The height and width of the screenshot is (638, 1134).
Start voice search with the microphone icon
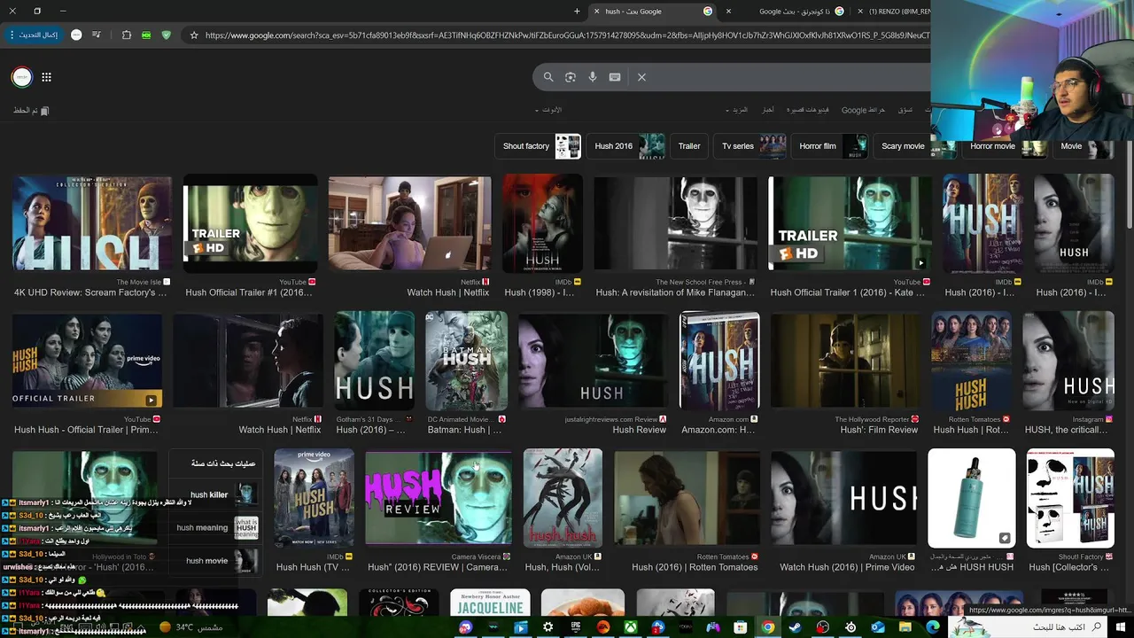point(593,77)
